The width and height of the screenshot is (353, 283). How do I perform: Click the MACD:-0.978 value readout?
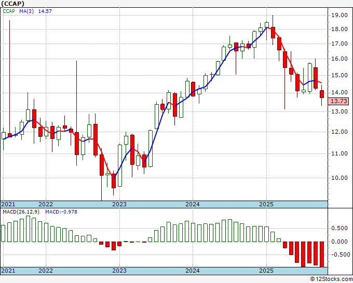61,212
